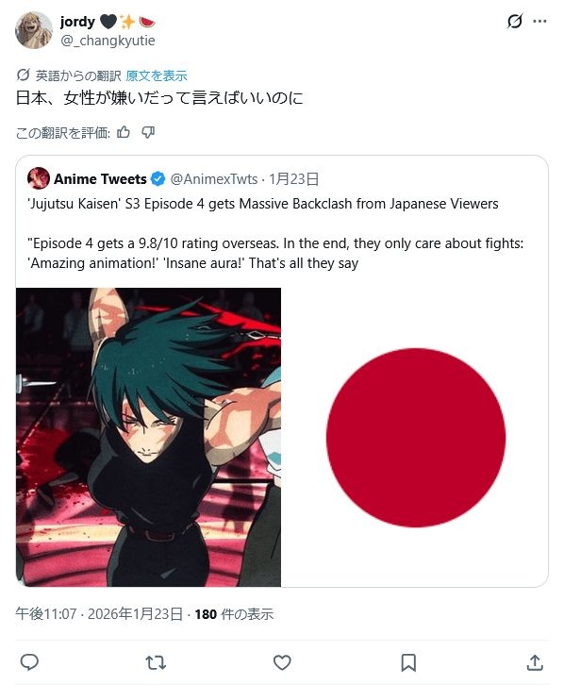This screenshot has height=685, width=564.
Task: Bookmark this tweet
Action: pyautogui.click(x=408, y=662)
